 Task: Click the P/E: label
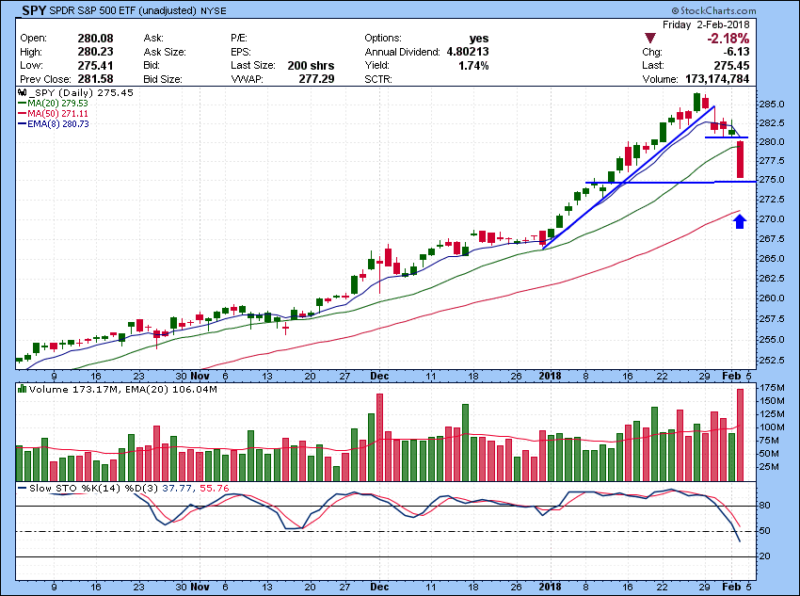click(239, 39)
